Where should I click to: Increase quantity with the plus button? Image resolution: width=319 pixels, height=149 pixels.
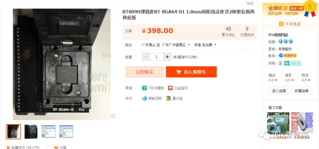[x=167, y=57]
